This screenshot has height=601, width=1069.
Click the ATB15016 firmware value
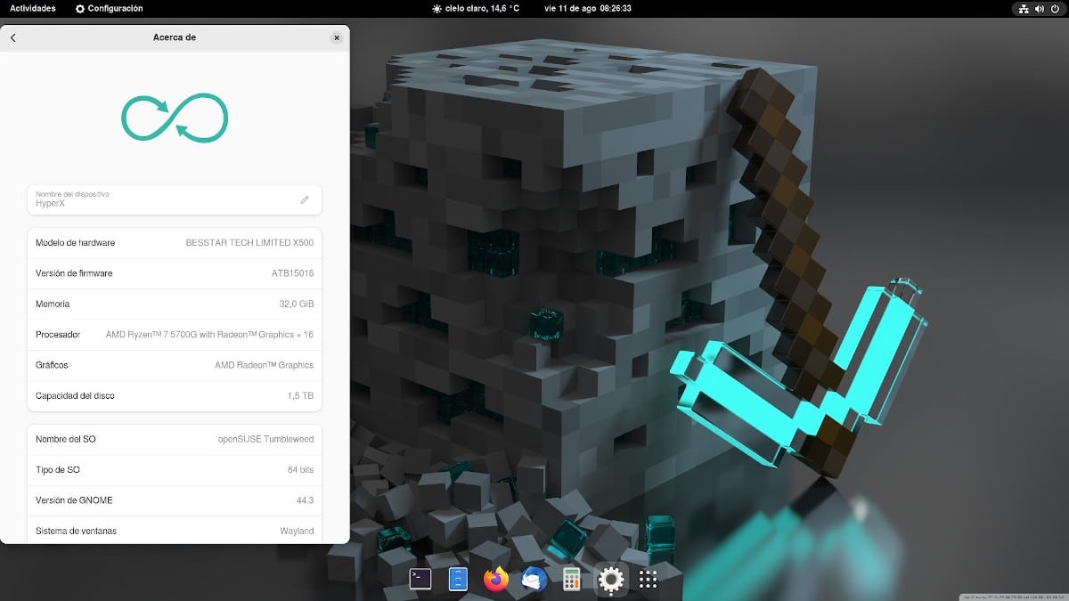pos(292,273)
